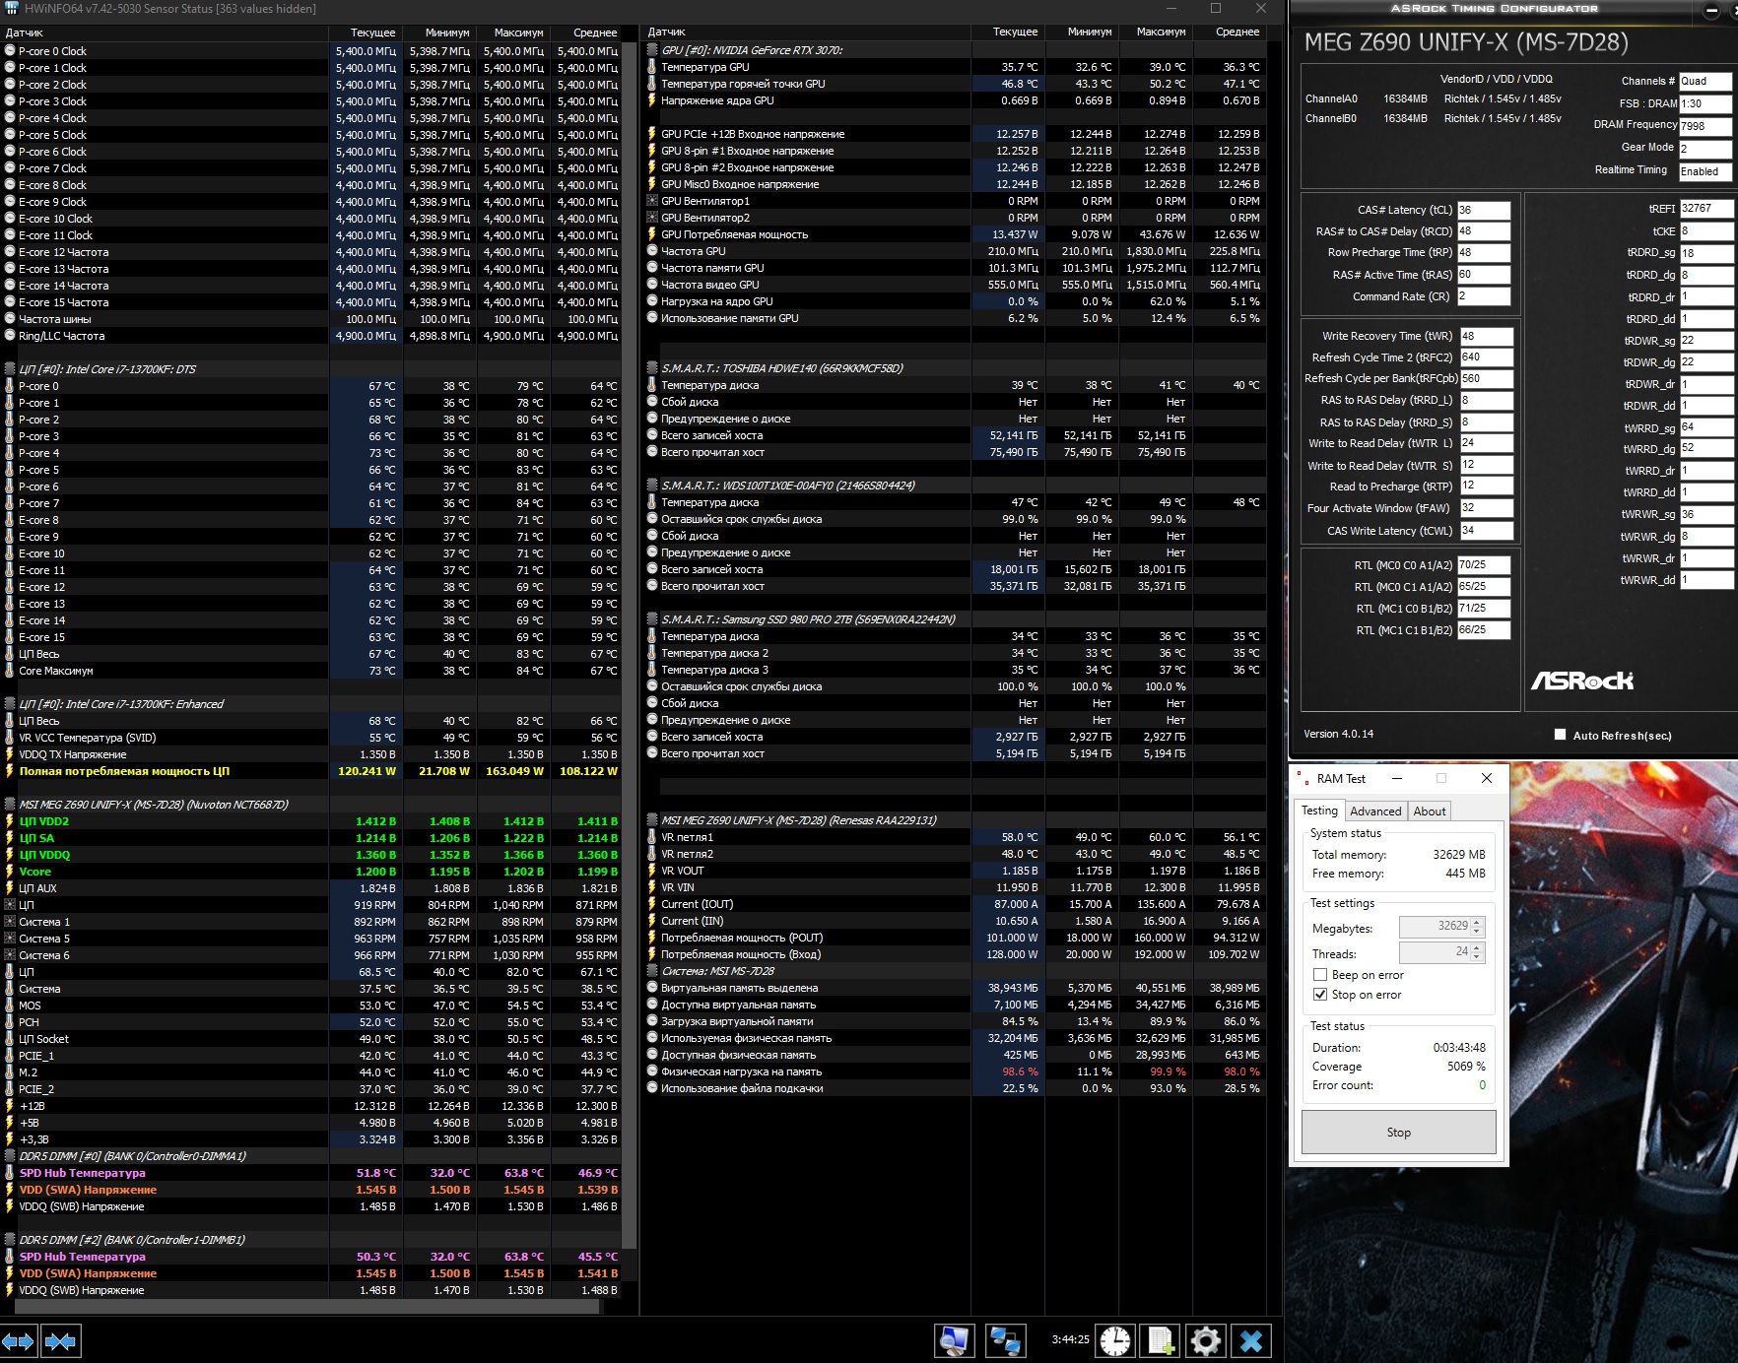The image size is (1738, 1363).
Task: Click the circle icon beside Ring/LLC Частота
Action: [x=10, y=336]
